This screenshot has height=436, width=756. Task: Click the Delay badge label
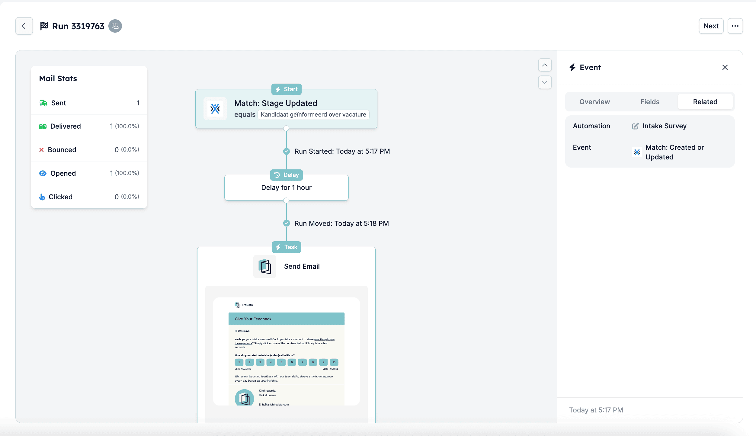tap(286, 175)
